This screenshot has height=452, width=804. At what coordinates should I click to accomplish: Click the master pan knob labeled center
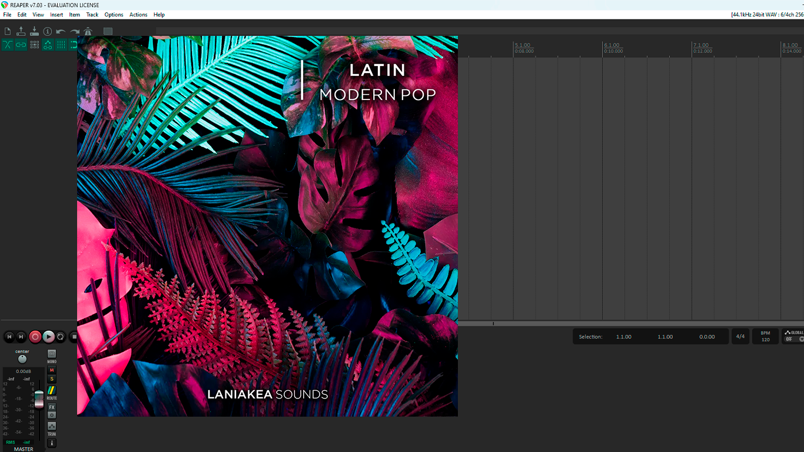22,359
